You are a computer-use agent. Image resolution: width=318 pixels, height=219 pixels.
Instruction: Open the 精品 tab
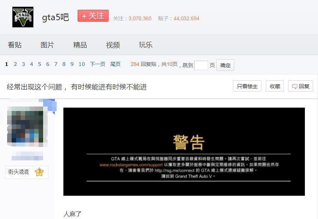[x=80, y=45]
